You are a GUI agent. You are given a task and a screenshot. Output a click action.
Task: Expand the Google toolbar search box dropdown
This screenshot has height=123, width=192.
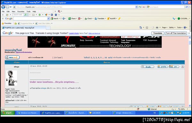48,19
